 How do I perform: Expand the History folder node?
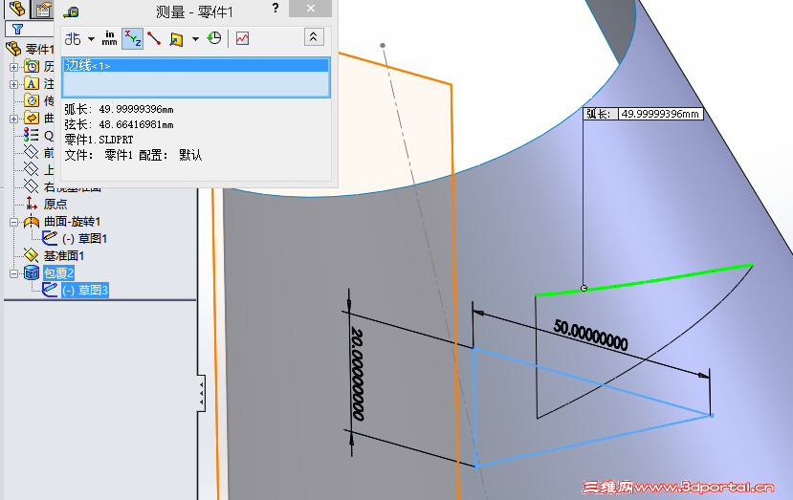tap(13, 67)
